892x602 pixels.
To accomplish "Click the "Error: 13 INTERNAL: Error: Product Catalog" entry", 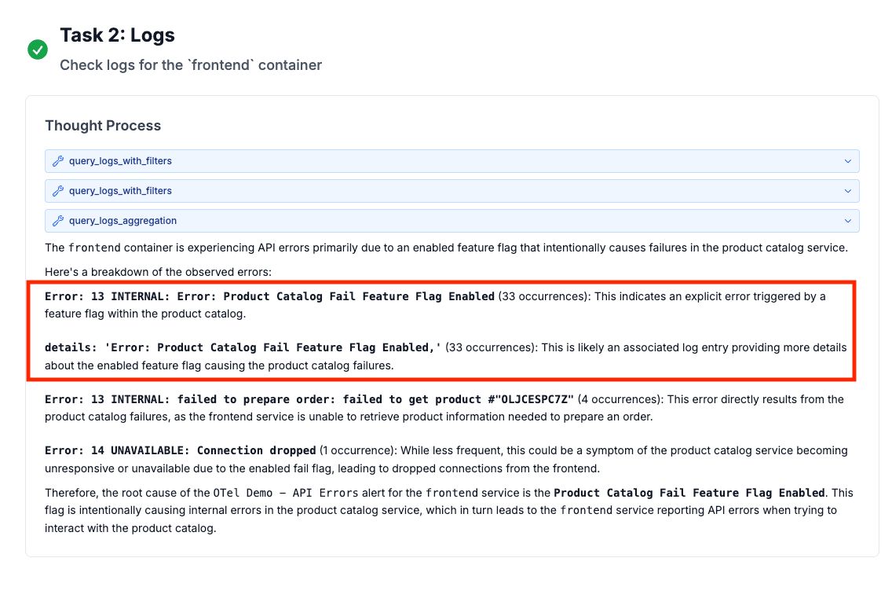I will click(269, 297).
